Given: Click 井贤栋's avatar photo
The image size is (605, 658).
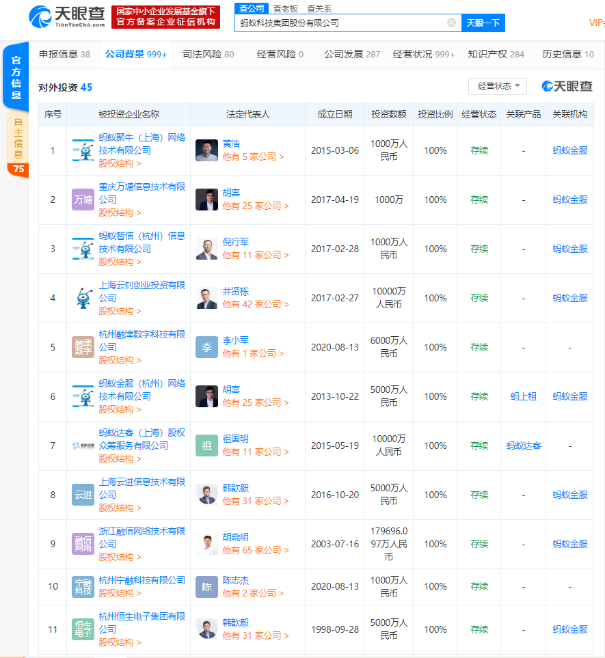Looking at the screenshot, I should tap(206, 298).
